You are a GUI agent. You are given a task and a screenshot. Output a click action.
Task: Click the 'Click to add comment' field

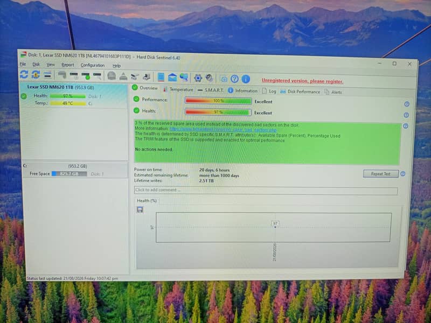tap(266, 191)
